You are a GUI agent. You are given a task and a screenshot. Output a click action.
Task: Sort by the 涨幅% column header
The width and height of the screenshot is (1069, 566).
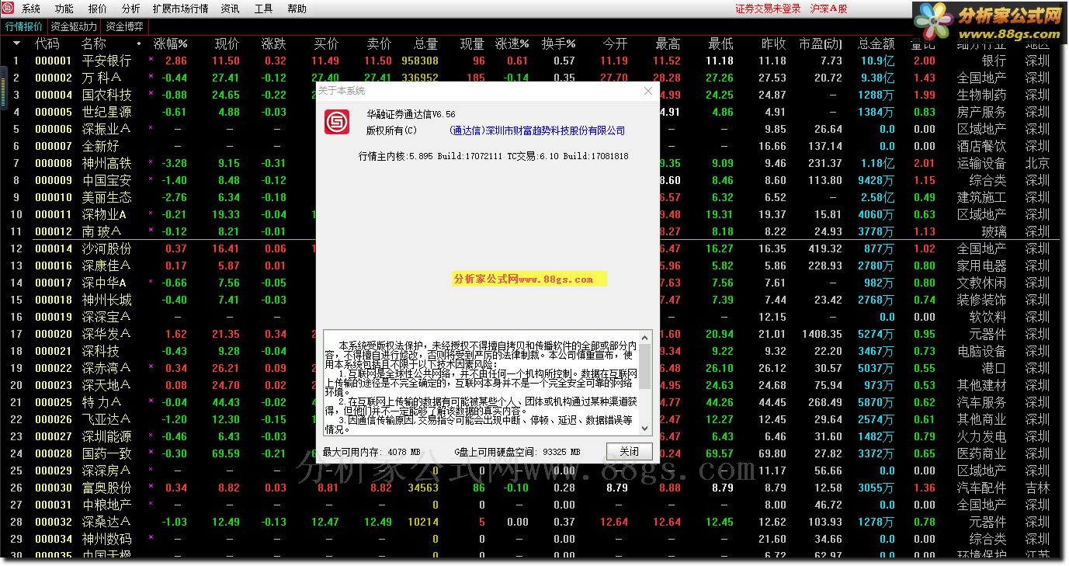click(170, 43)
